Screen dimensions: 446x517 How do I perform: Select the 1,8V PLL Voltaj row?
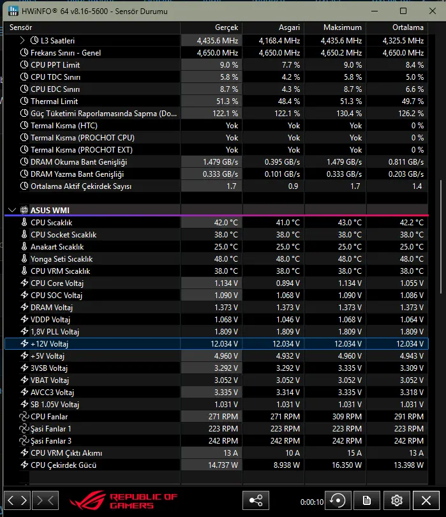click(216, 332)
